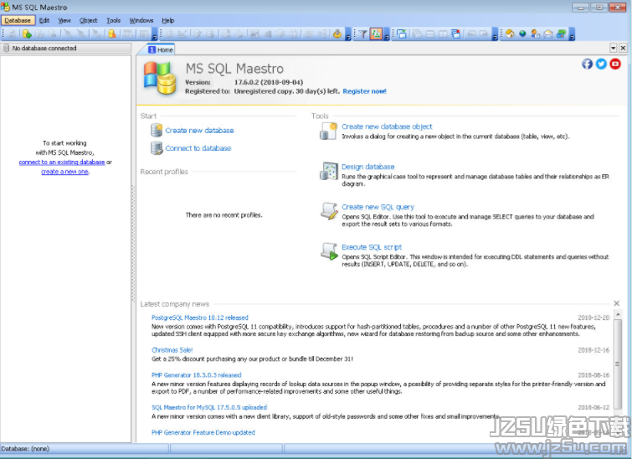Click the No database connected header

(65, 48)
